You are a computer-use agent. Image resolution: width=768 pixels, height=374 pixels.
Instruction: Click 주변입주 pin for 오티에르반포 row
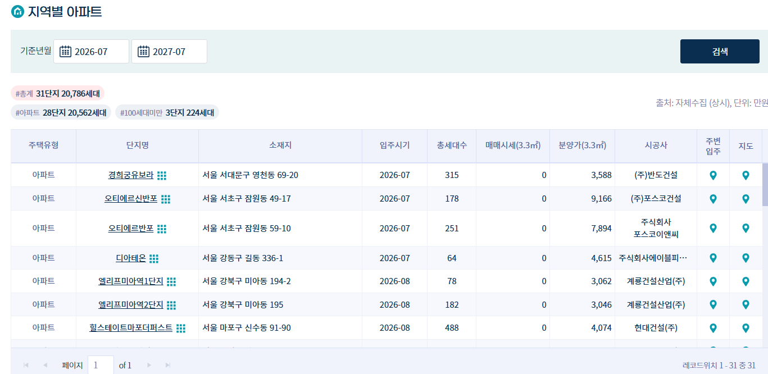(x=713, y=229)
